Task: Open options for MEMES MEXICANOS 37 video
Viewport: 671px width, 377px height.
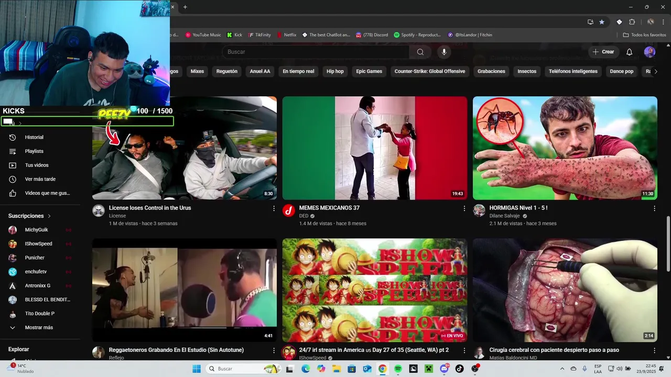Action: point(464,208)
